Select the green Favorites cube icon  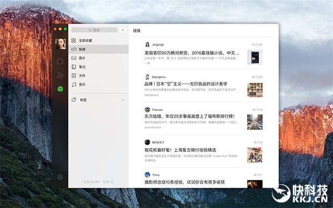(x=60, y=89)
